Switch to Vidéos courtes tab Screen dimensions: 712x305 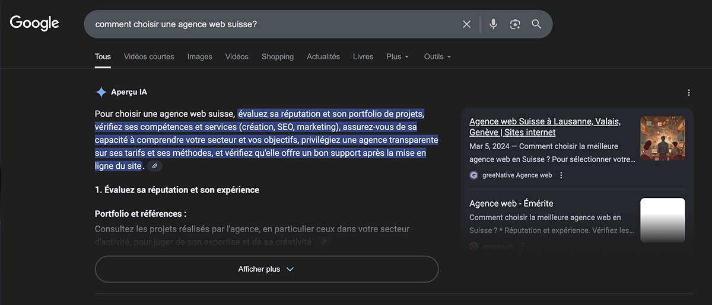click(149, 57)
